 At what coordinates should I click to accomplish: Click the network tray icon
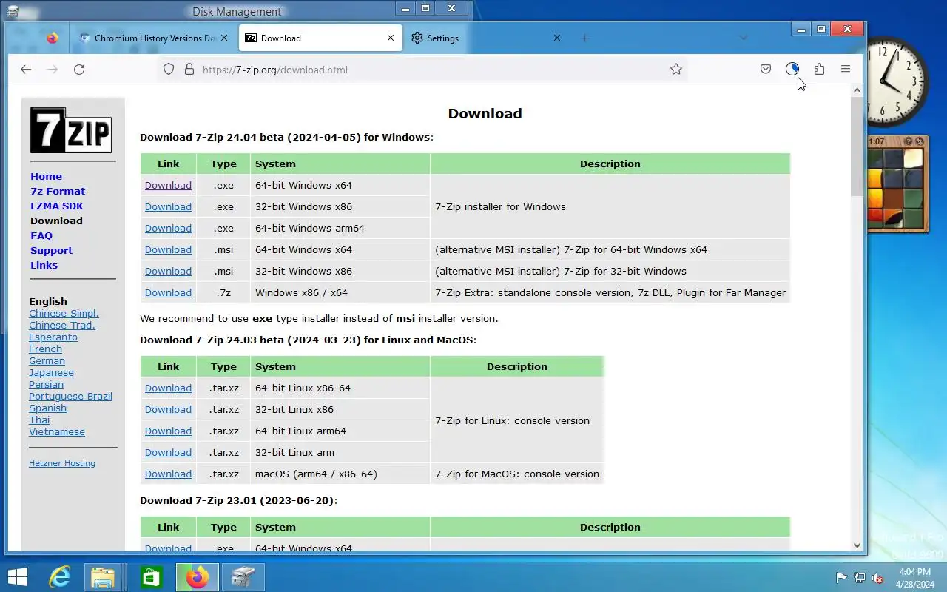click(860, 578)
